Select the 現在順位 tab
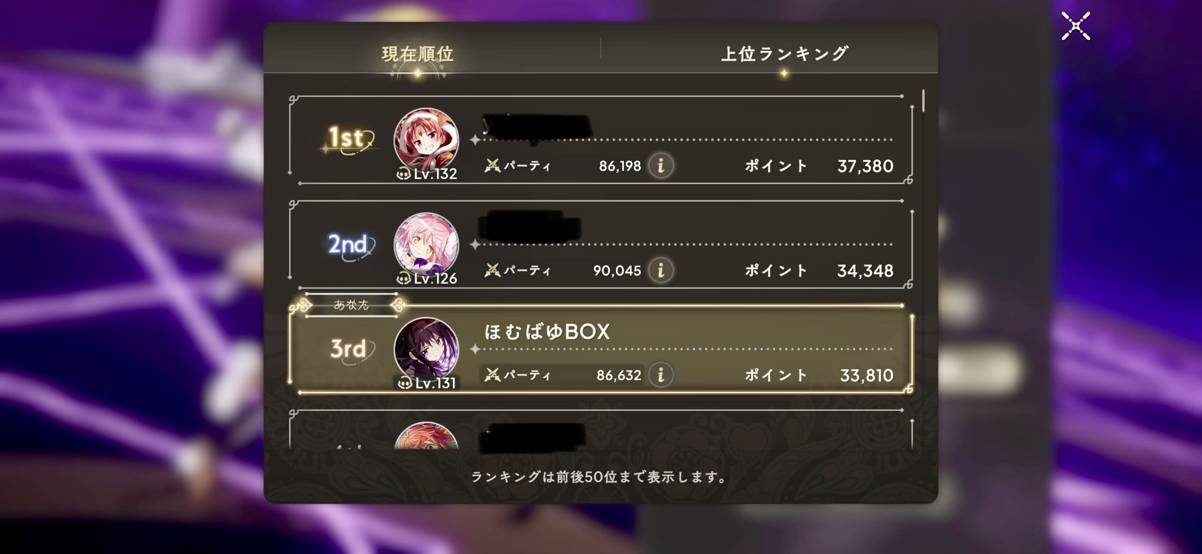Viewport: 1202px width, 554px height. 418,54
